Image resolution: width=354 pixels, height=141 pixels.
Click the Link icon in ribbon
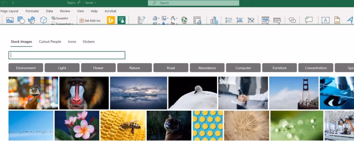[x=292, y=20]
